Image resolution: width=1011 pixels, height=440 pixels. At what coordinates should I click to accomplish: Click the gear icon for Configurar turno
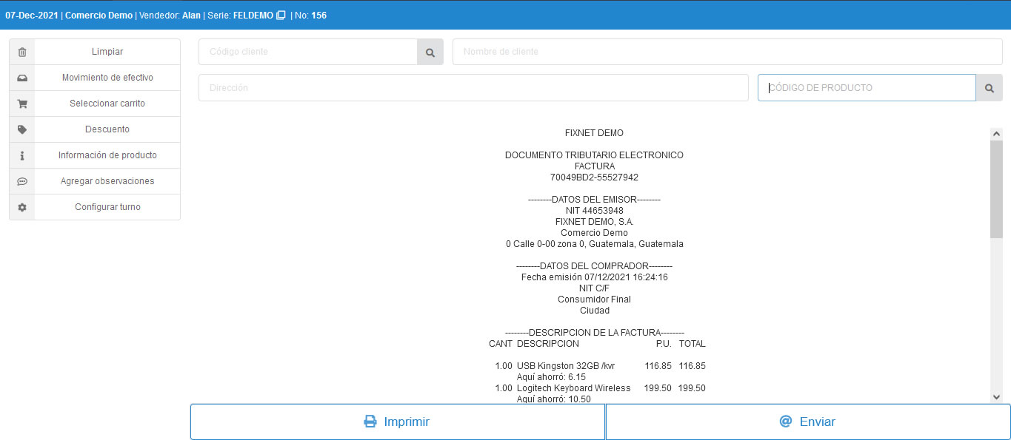(x=22, y=207)
